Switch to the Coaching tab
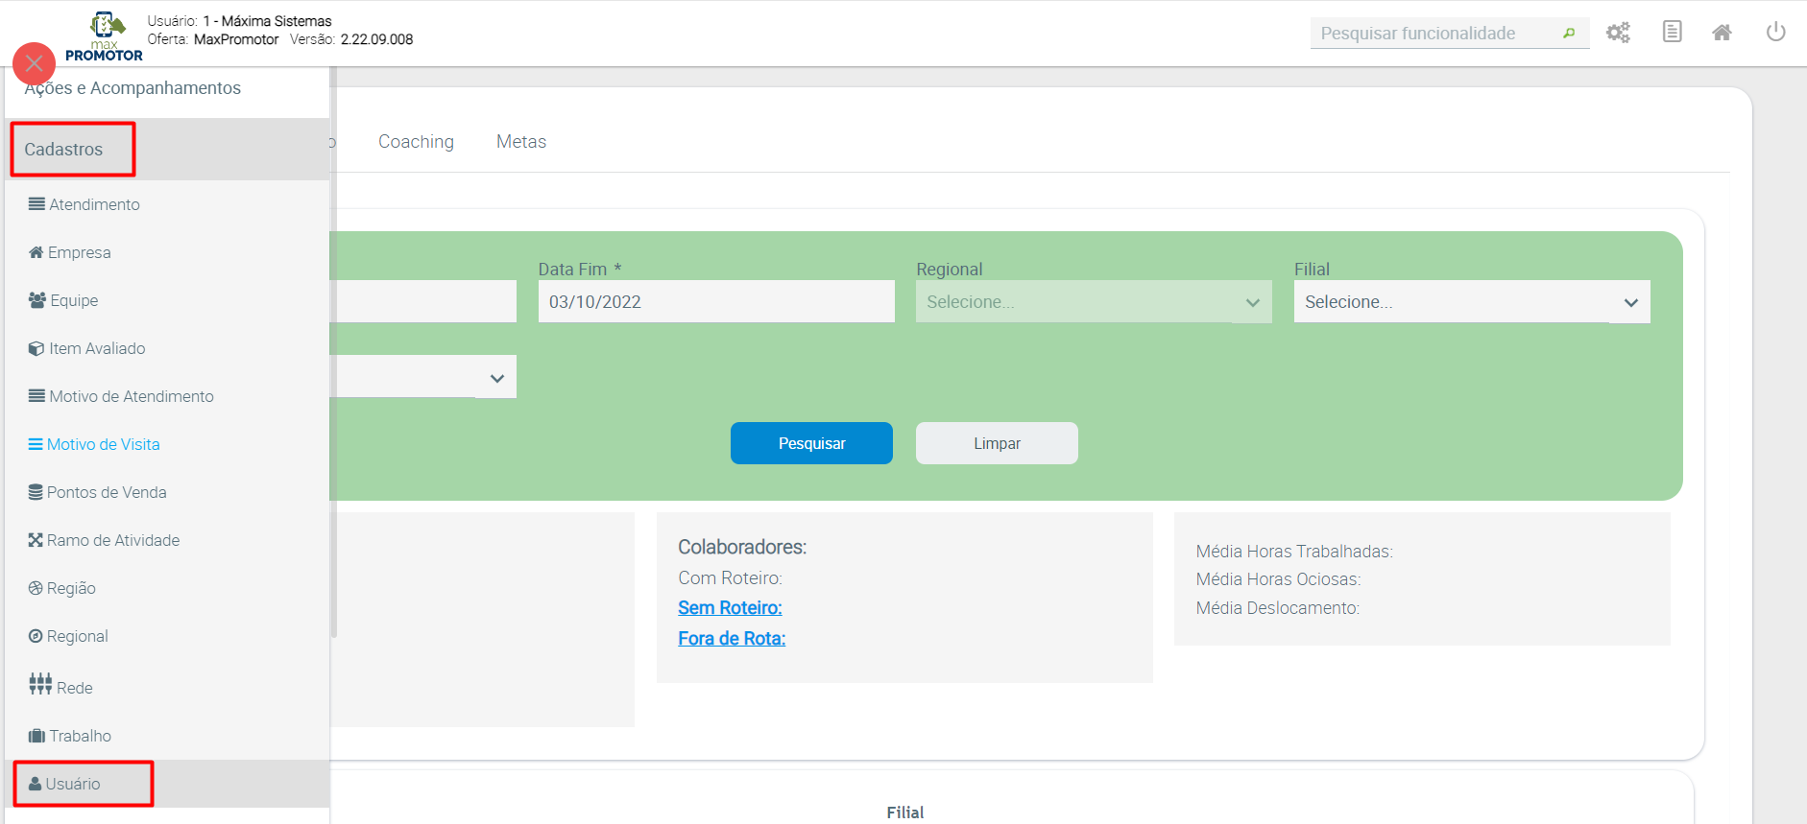The image size is (1807, 824). [416, 142]
